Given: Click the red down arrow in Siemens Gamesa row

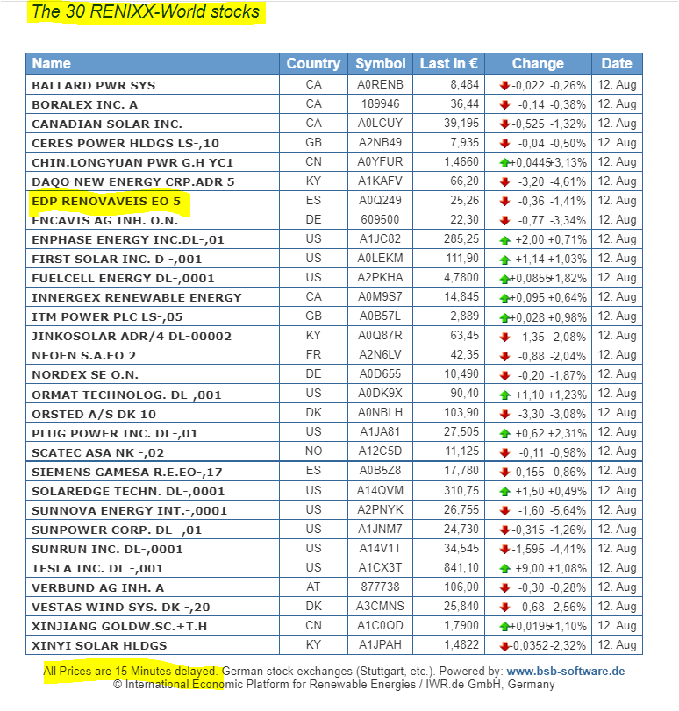Looking at the screenshot, I should coord(504,472).
